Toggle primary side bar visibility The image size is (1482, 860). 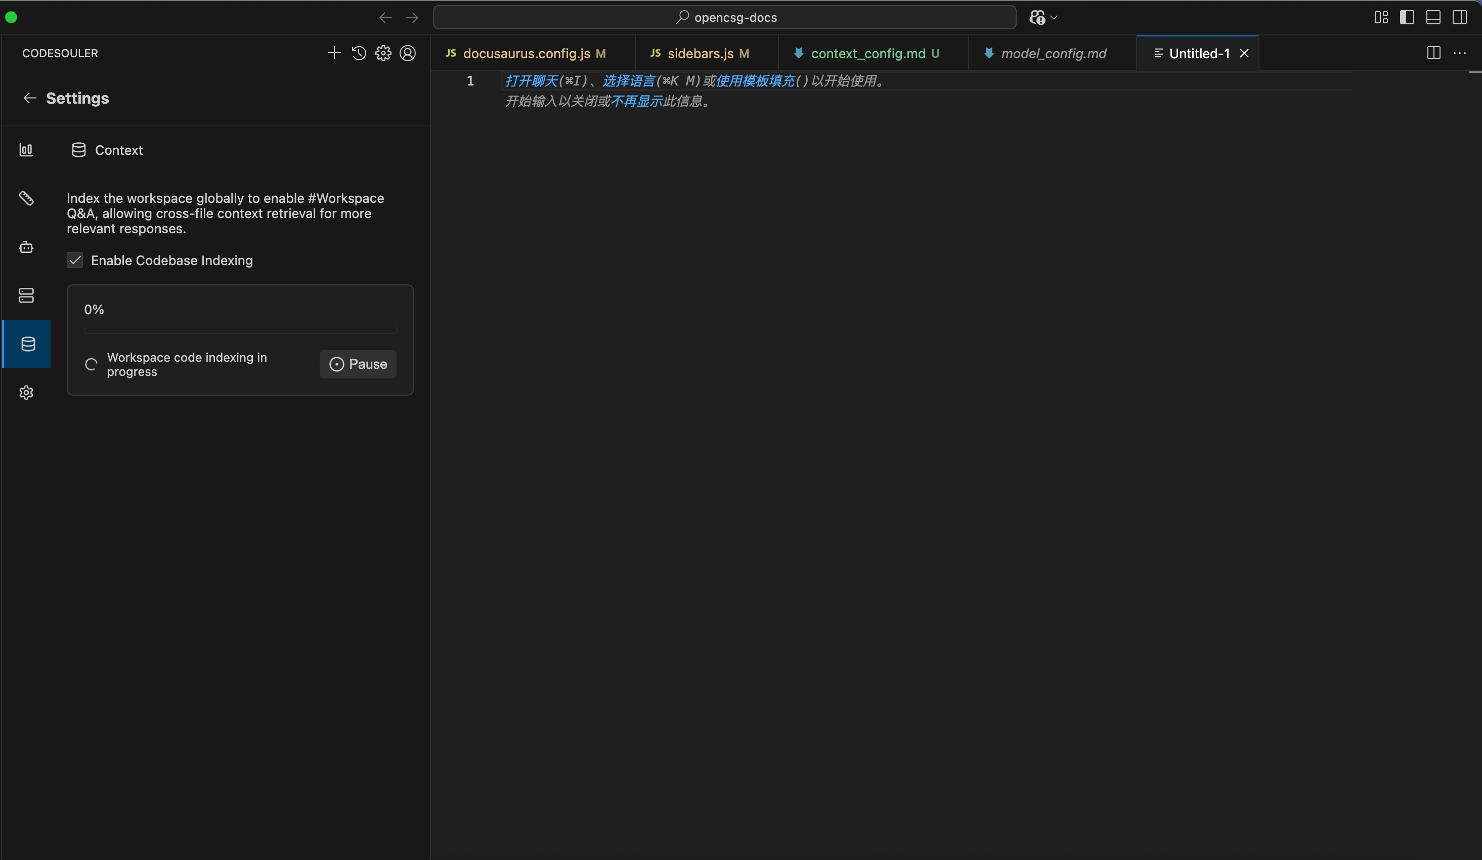tap(1407, 17)
